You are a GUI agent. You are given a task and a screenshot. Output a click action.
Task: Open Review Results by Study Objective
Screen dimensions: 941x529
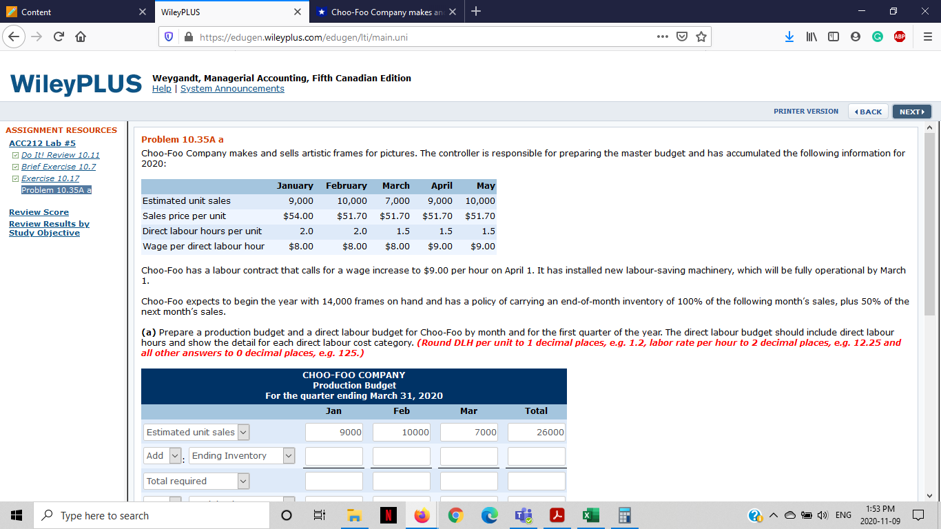[49, 228]
